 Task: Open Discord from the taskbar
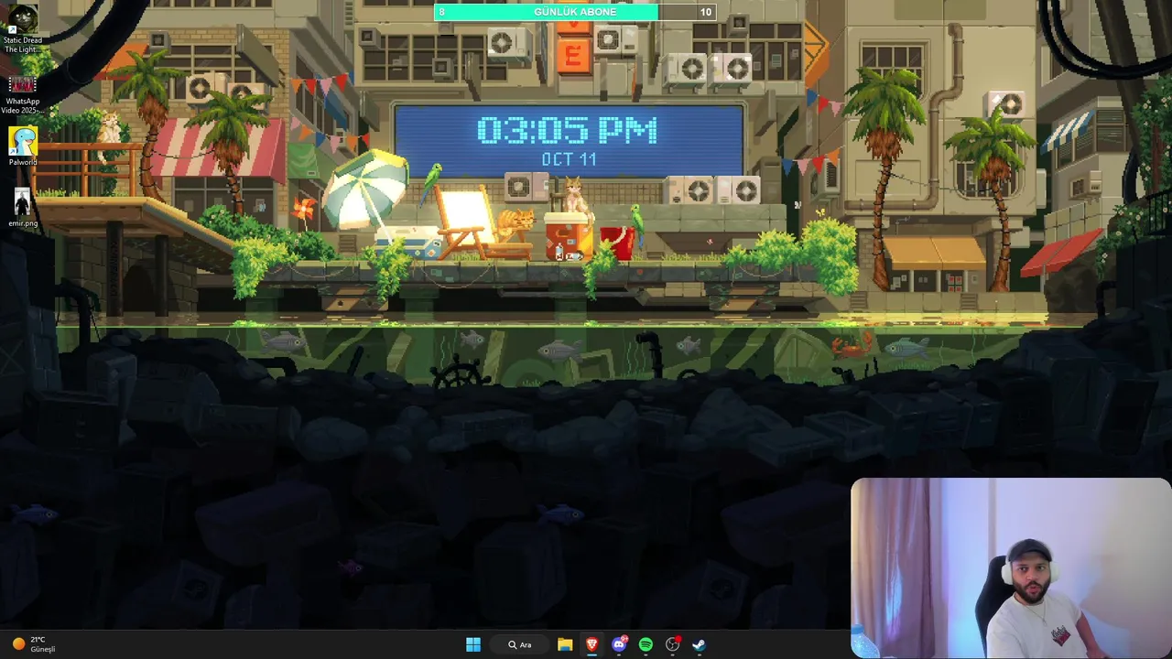point(619,644)
